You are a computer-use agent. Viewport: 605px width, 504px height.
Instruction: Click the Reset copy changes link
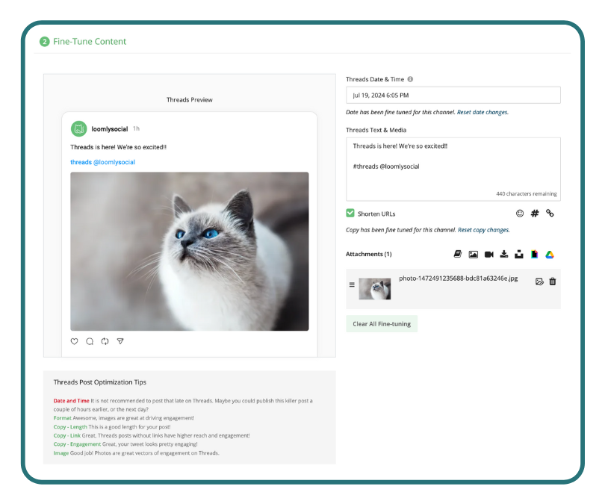click(x=483, y=230)
